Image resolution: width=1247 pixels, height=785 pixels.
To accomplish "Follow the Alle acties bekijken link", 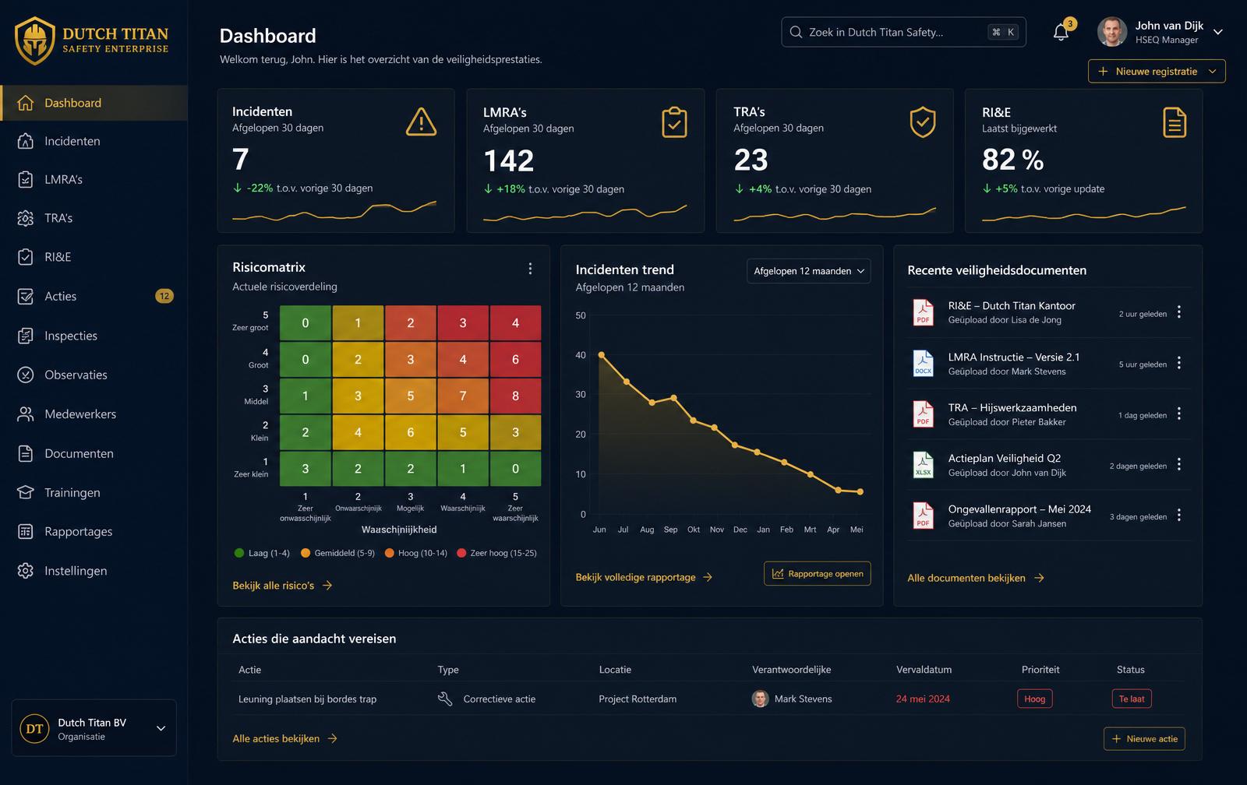I will coord(284,738).
